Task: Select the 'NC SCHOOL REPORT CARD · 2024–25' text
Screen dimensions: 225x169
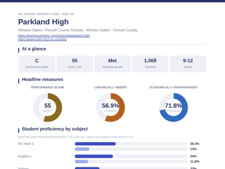Action: point(46,14)
